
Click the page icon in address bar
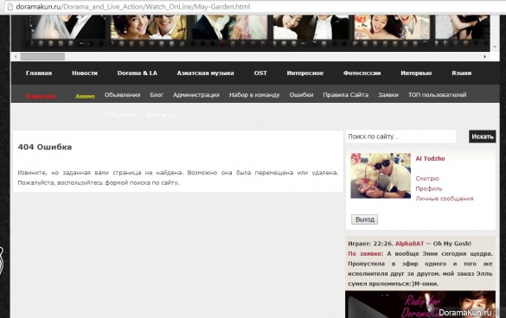10,6
